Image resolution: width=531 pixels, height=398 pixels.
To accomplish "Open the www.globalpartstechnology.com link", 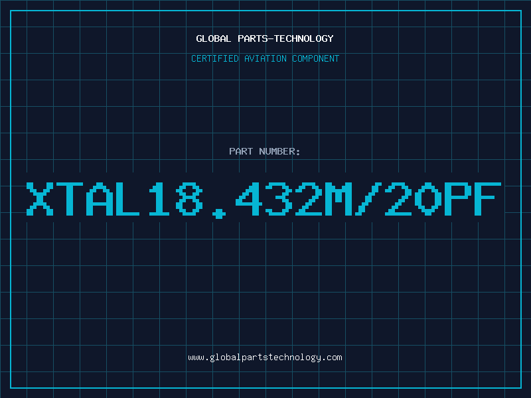I will click(265, 358).
